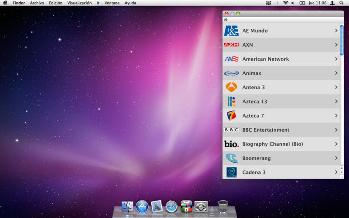Screen dimensions: 349x218
Task: Click the Boomerang channel logo
Action: pos(231,158)
